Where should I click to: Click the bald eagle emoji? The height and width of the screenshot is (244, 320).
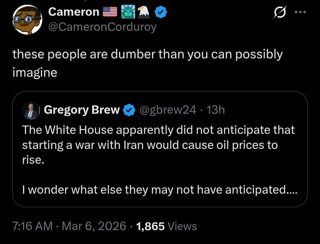click(144, 12)
